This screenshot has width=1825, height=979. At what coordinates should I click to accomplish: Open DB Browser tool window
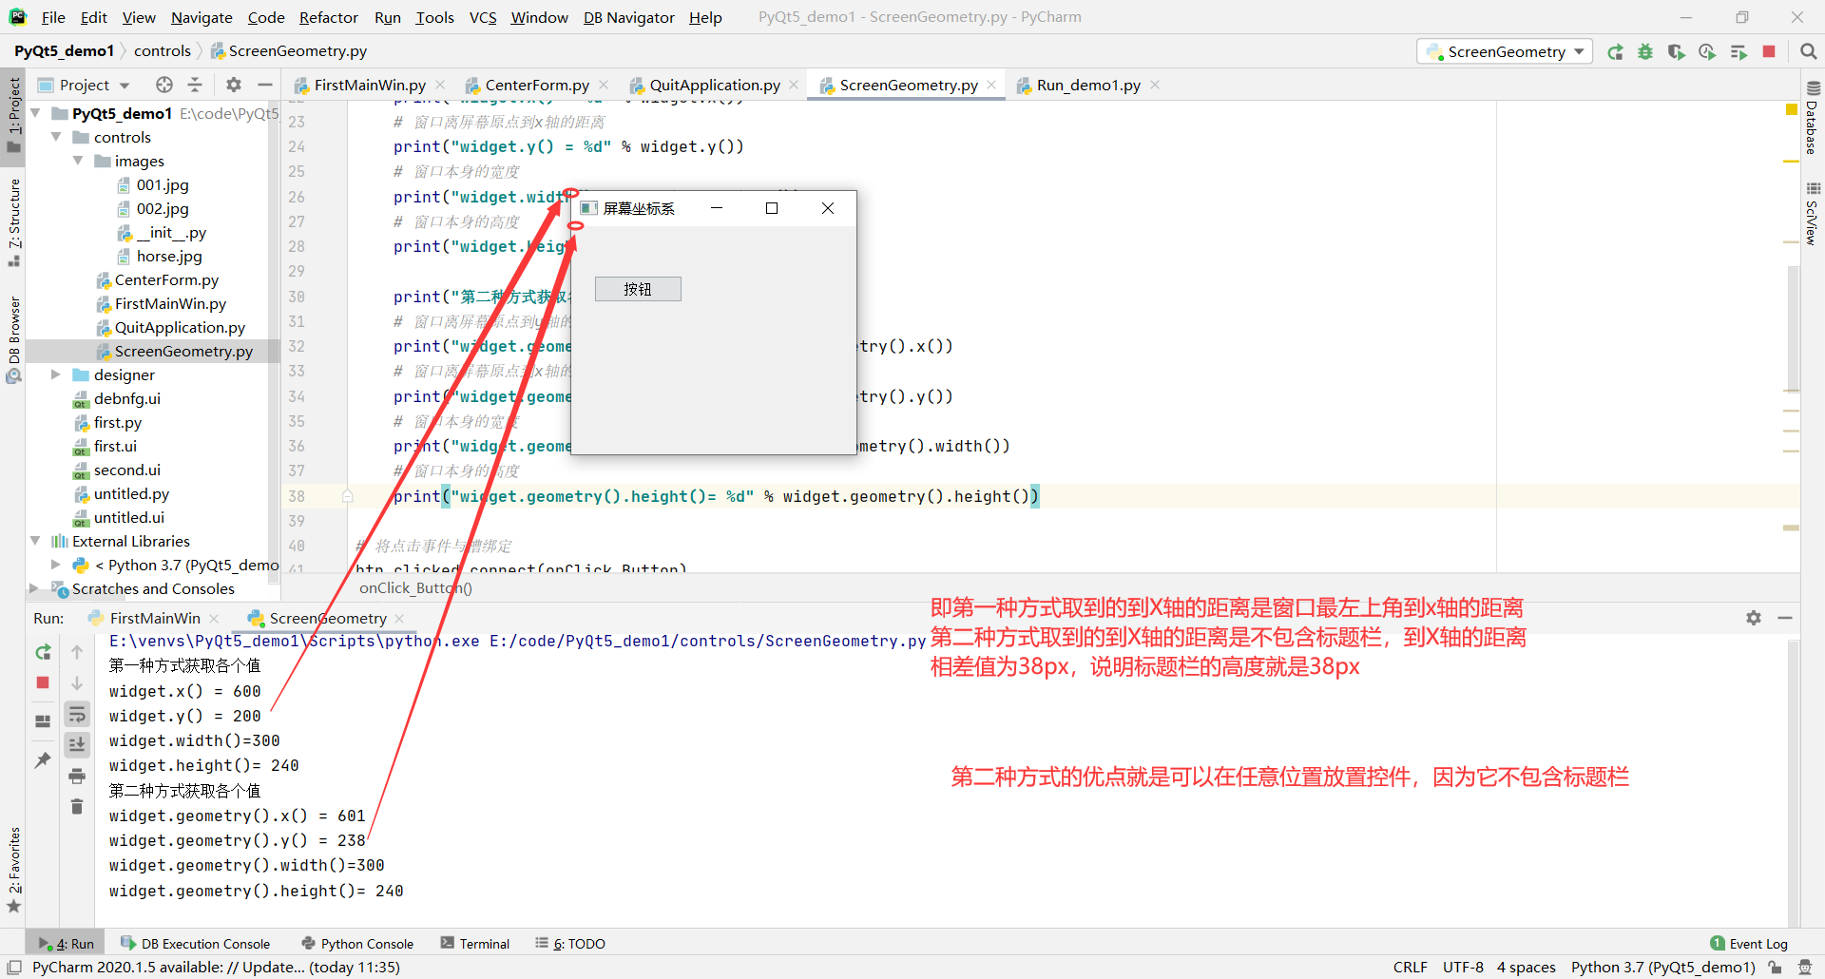click(13, 338)
